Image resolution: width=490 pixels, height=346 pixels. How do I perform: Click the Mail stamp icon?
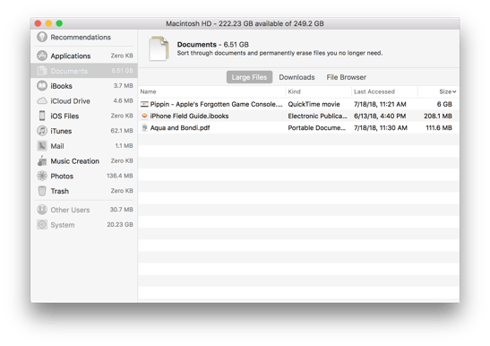(x=42, y=146)
